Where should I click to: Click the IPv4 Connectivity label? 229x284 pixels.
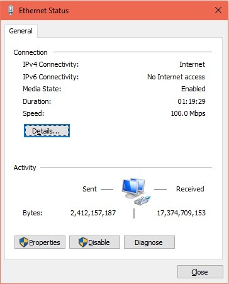(51, 64)
